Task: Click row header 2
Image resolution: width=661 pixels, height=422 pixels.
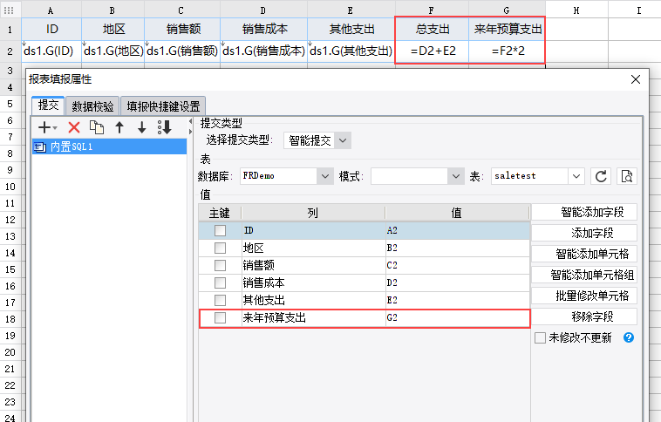Action: pos(10,51)
